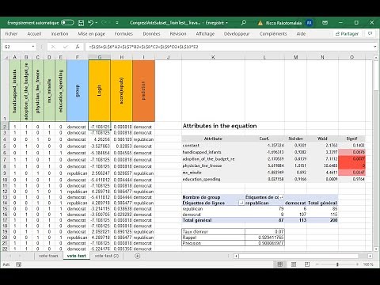Click vertical scrollbar up arrow
Screen dimensions: 380x285
pos(375,57)
